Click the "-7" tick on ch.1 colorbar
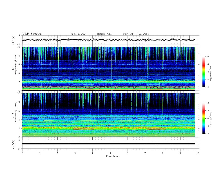The height and width of the screenshot is (172, 223). tap(208, 87)
